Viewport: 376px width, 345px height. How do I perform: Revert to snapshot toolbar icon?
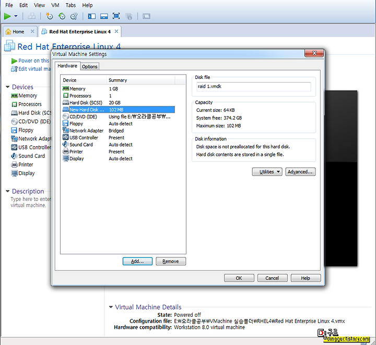pyautogui.click(x=62, y=16)
